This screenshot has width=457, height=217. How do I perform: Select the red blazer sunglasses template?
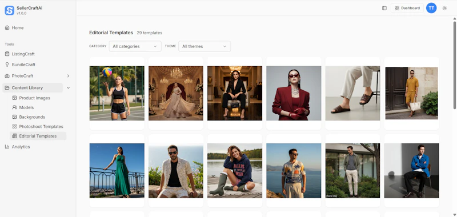point(294,93)
